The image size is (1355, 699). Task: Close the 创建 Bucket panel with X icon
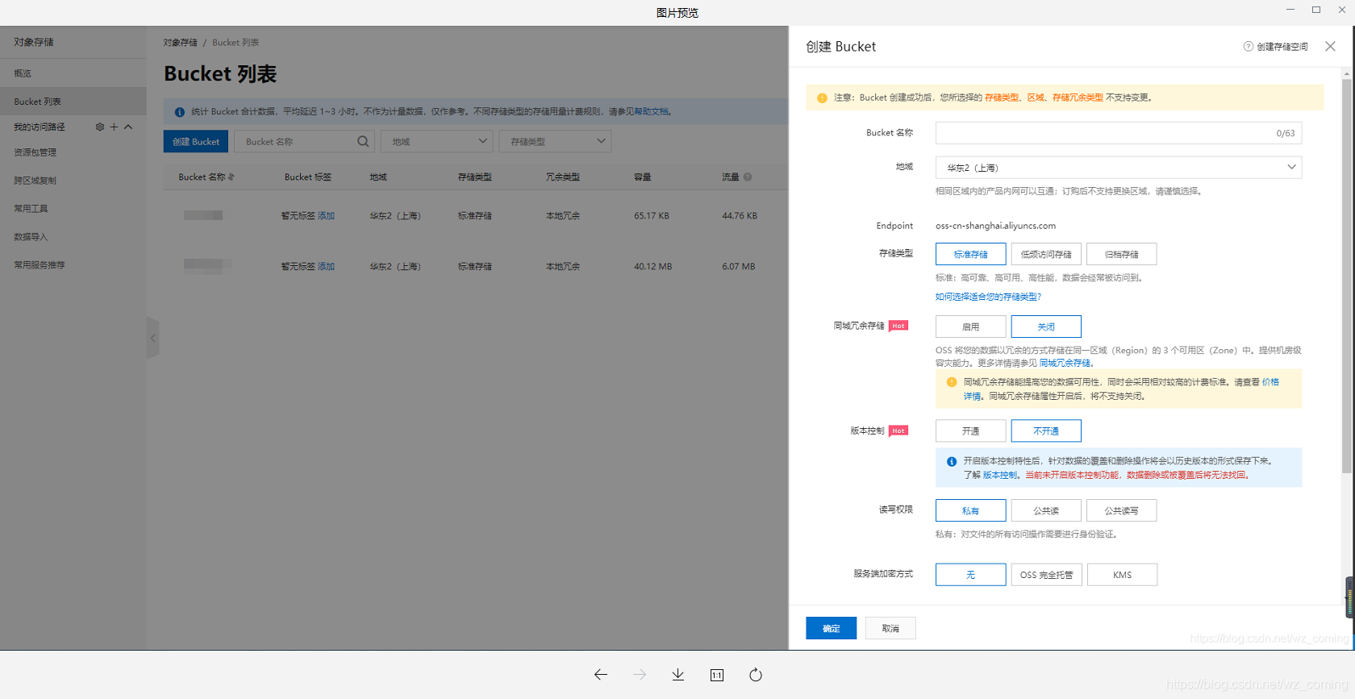click(x=1330, y=47)
